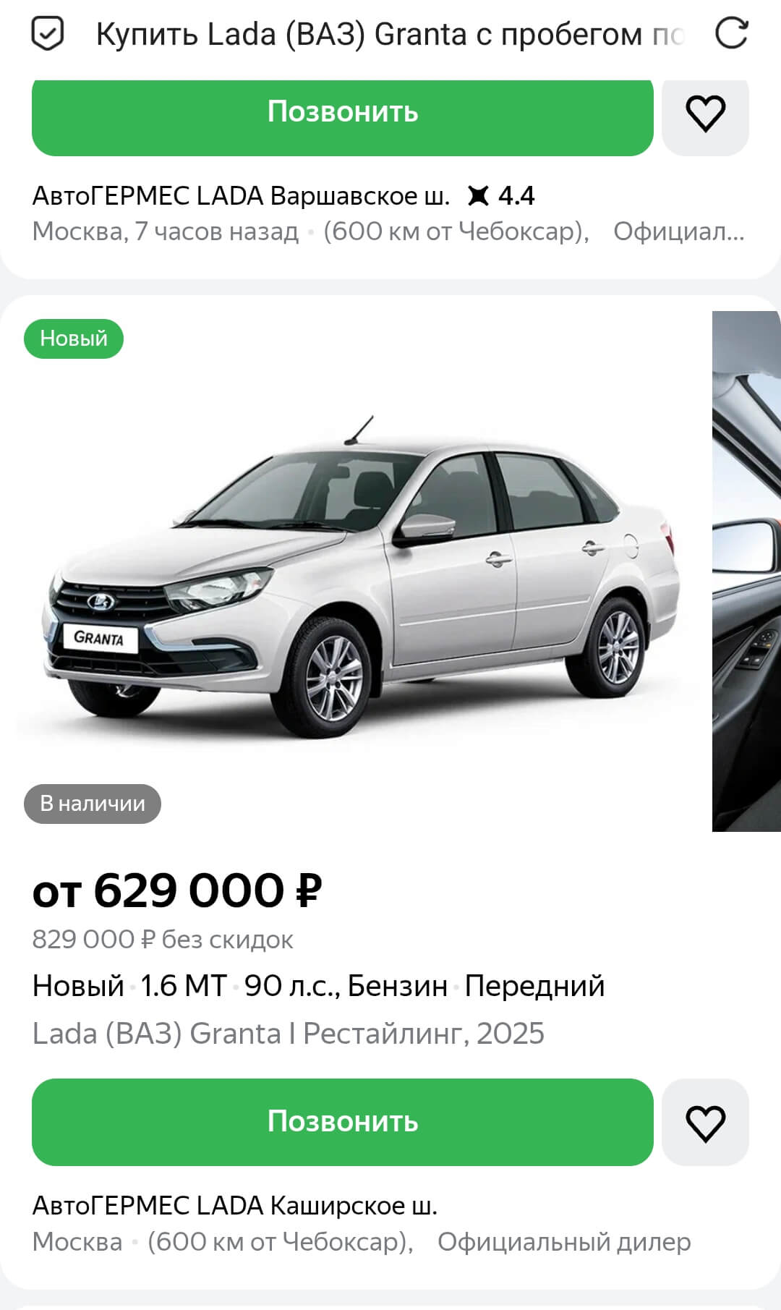Image resolution: width=781 pixels, height=1310 pixels.
Task: Tap the Москва, 7 часов назад location line
Action: [x=165, y=231]
